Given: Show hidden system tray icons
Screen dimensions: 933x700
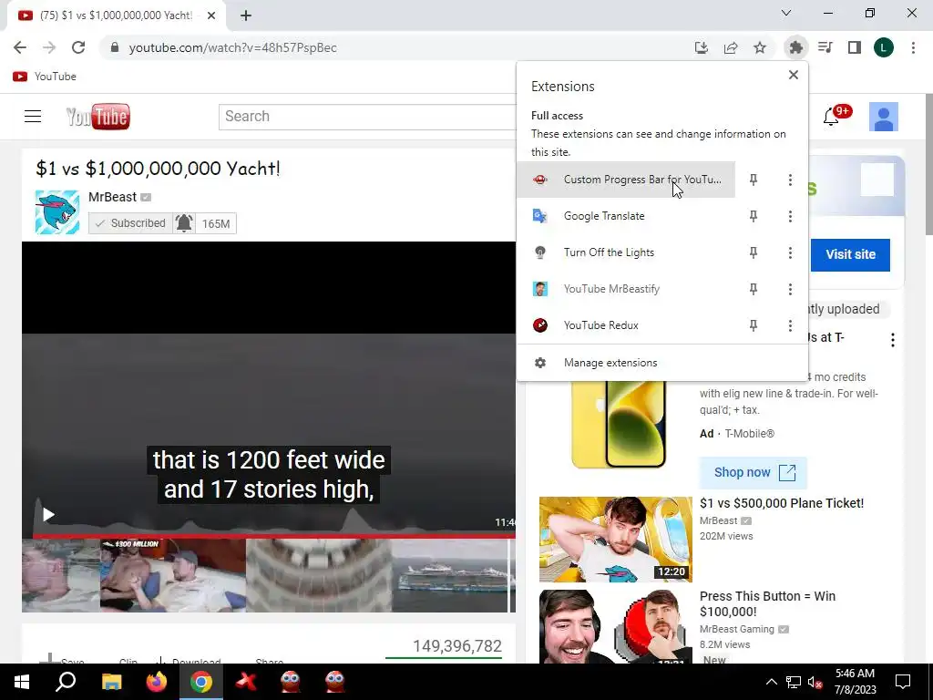Looking at the screenshot, I should point(771,682).
